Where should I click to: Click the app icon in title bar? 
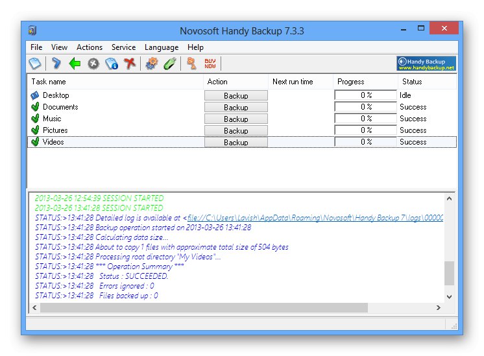(x=32, y=30)
